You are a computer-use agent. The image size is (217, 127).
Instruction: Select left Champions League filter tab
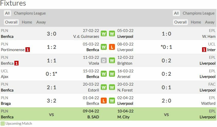click(30, 13)
